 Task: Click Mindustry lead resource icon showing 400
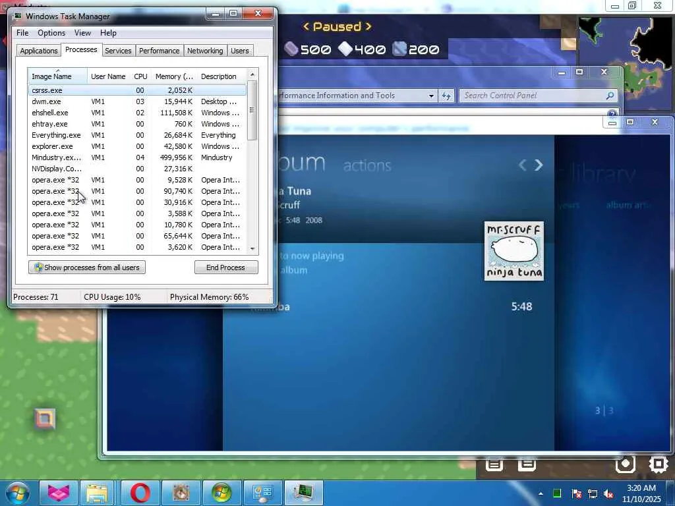[x=345, y=49]
